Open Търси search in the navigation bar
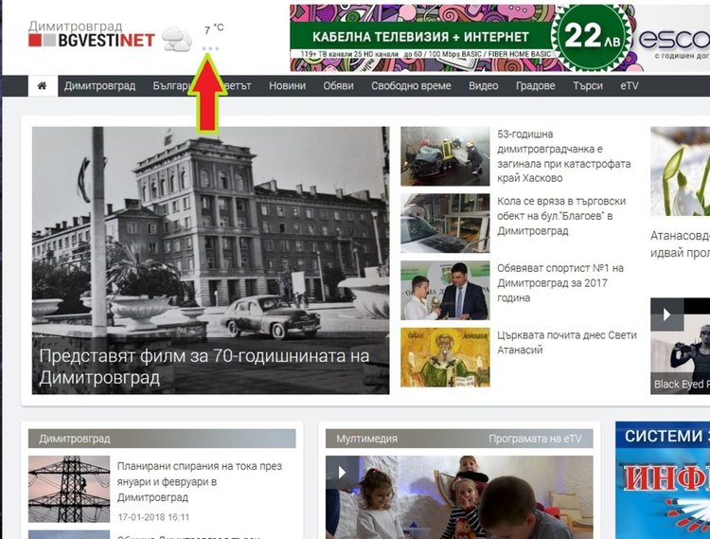 (587, 85)
